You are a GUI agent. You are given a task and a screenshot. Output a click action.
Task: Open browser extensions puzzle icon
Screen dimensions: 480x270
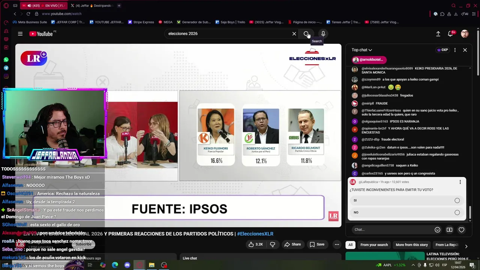click(x=442, y=14)
